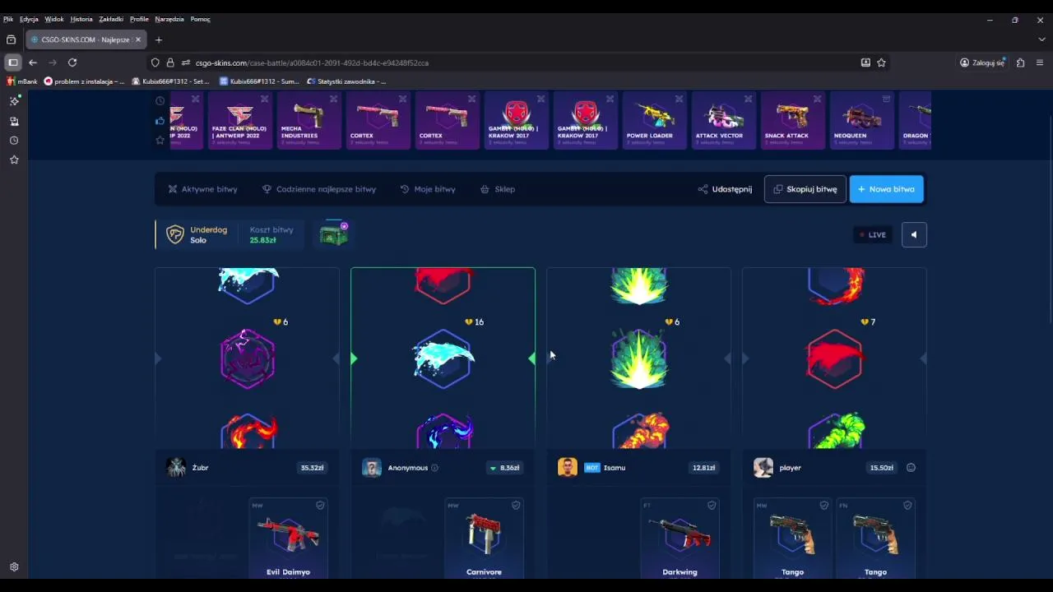Viewport: 1053px width, 592px height.
Task: Open the Widok menu
Action: click(x=54, y=19)
